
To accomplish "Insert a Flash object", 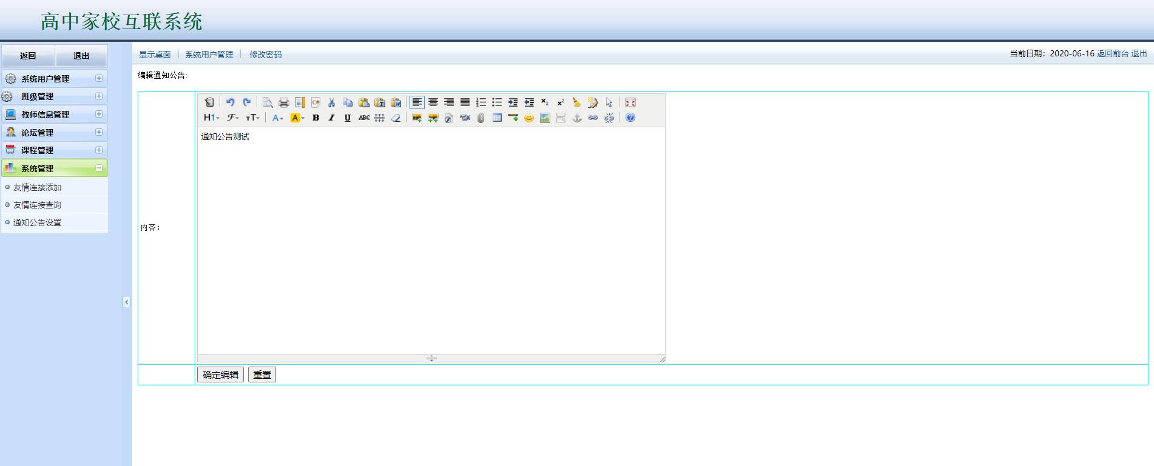I will 449,118.
